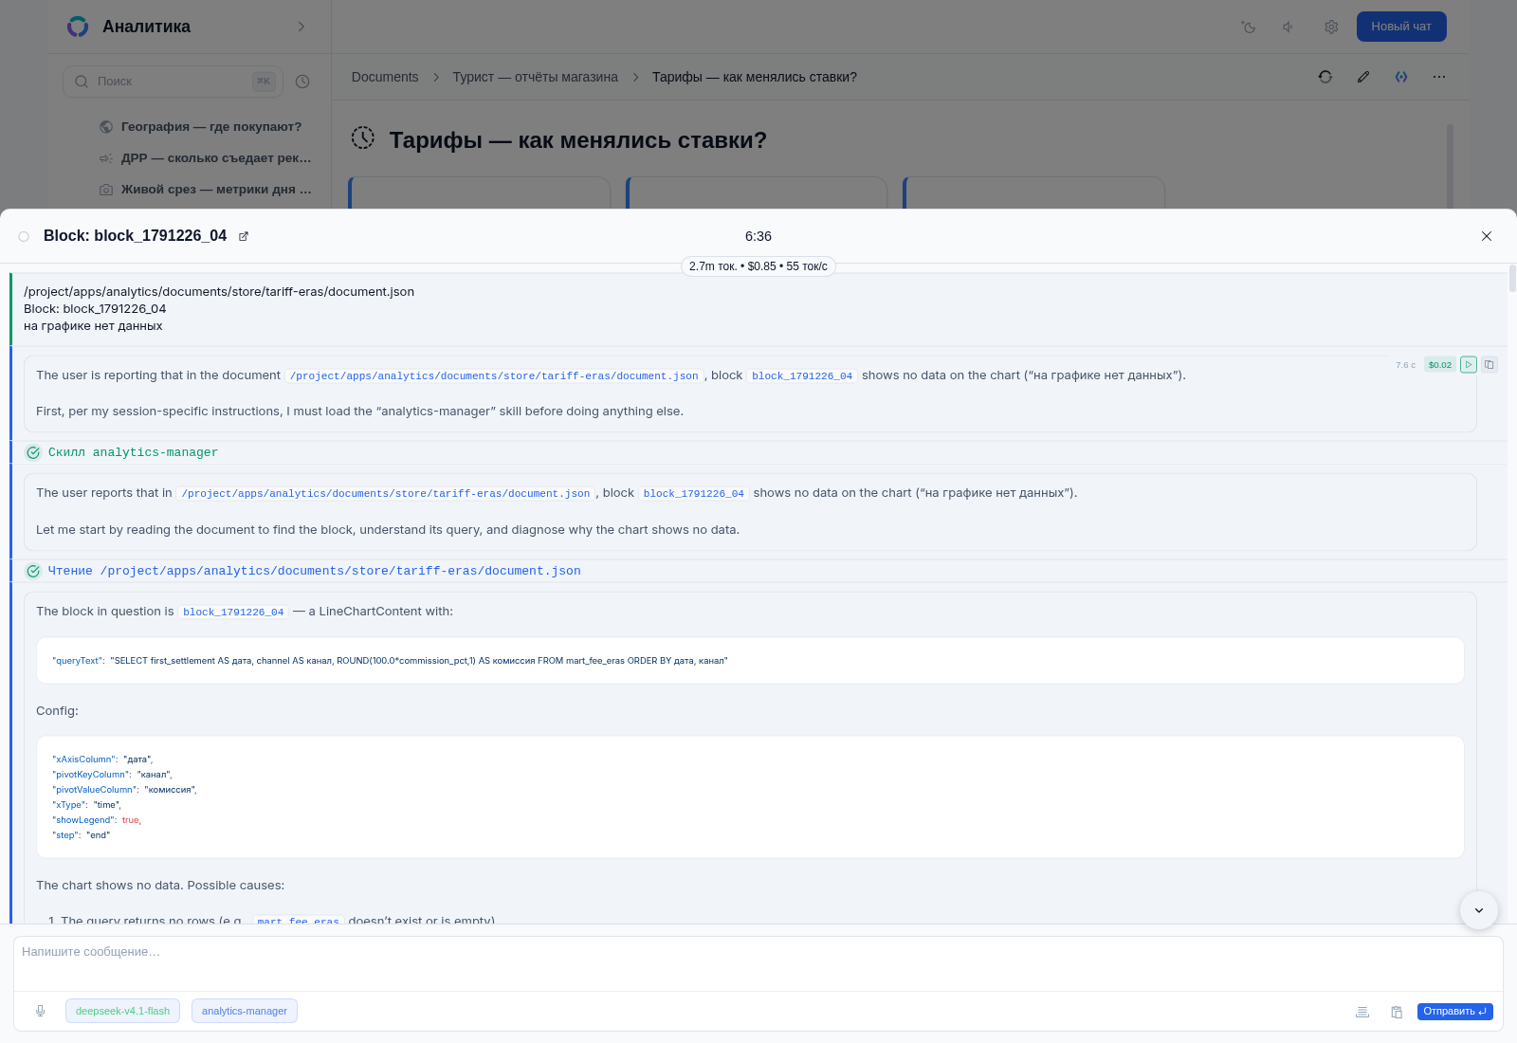Go to Documents breadcrumb
This screenshot has width=1517, height=1043.
385,77
